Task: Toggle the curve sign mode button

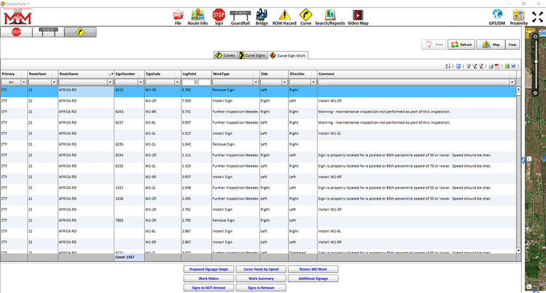Action: [x=80, y=32]
